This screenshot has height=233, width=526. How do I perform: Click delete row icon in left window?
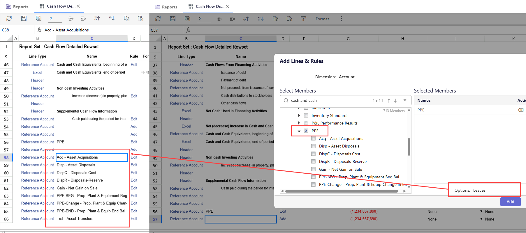[84, 18]
